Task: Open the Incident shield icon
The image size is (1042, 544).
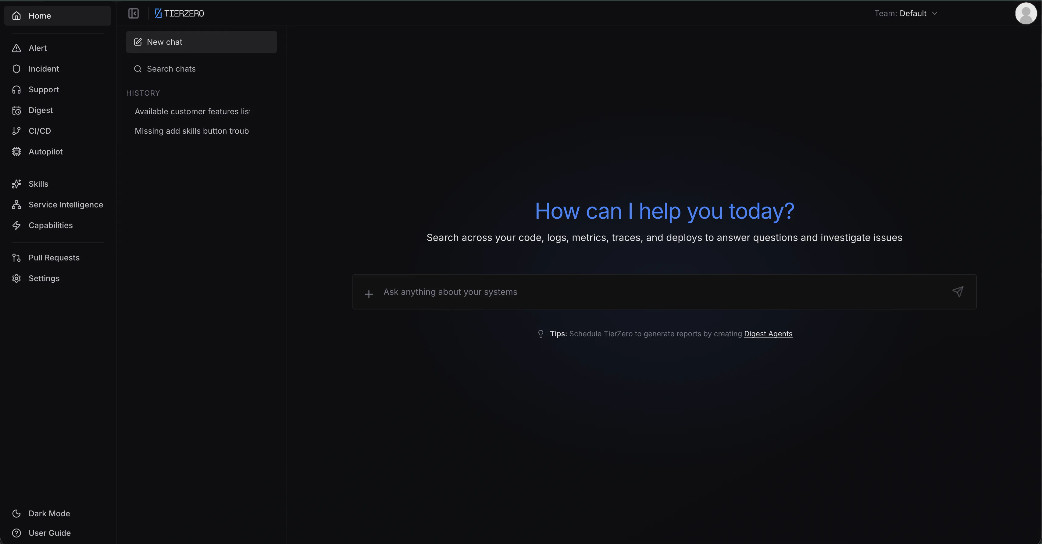Action: [x=16, y=69]
